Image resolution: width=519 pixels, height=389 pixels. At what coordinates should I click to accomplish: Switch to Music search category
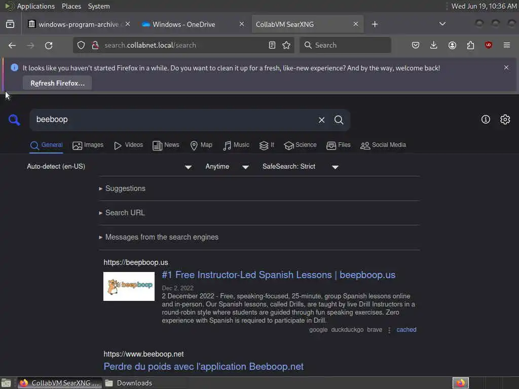click(x=236, y=145)
